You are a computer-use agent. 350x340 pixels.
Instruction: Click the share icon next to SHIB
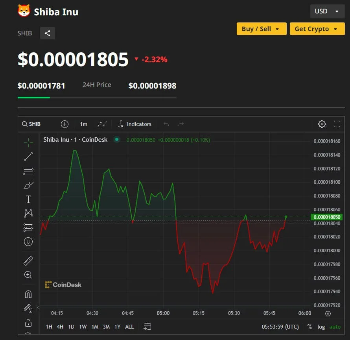point(47,33)
